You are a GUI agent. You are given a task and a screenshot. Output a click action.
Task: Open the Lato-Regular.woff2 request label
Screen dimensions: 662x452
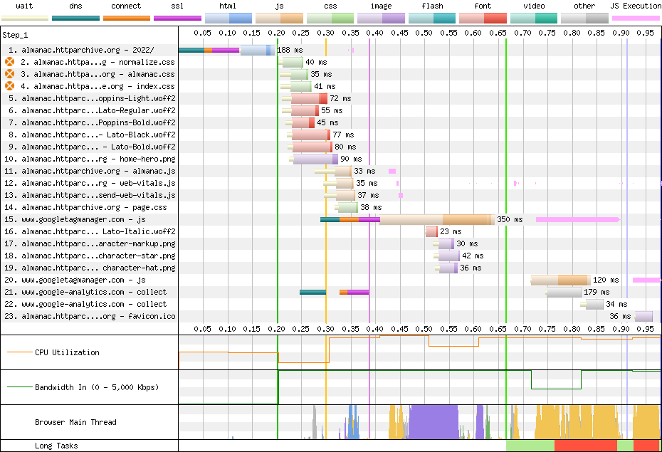point(92,110)
